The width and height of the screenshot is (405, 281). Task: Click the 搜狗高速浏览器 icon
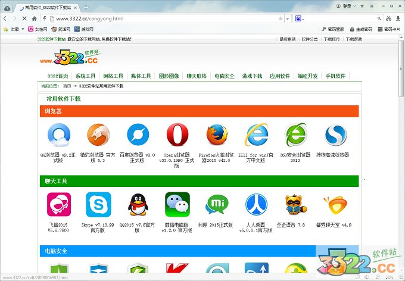click(x=335, y=135)
